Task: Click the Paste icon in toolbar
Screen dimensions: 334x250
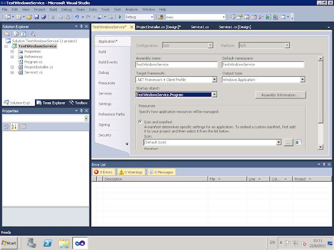Action: click(x=67, y=17)
